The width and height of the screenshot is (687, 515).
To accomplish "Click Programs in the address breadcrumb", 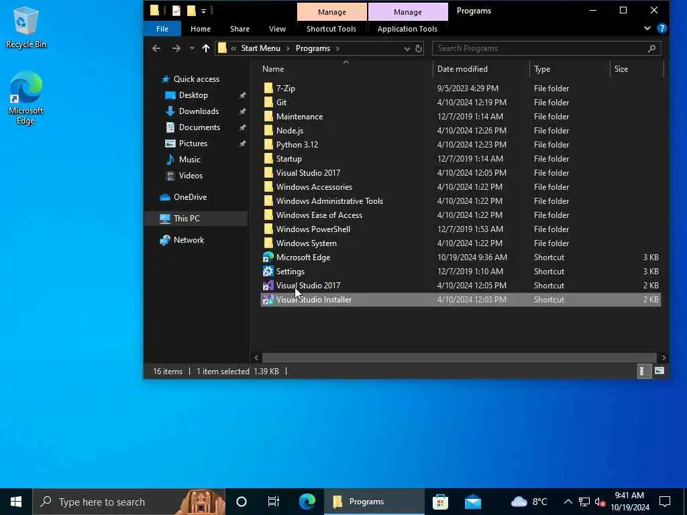I will 313,48.
